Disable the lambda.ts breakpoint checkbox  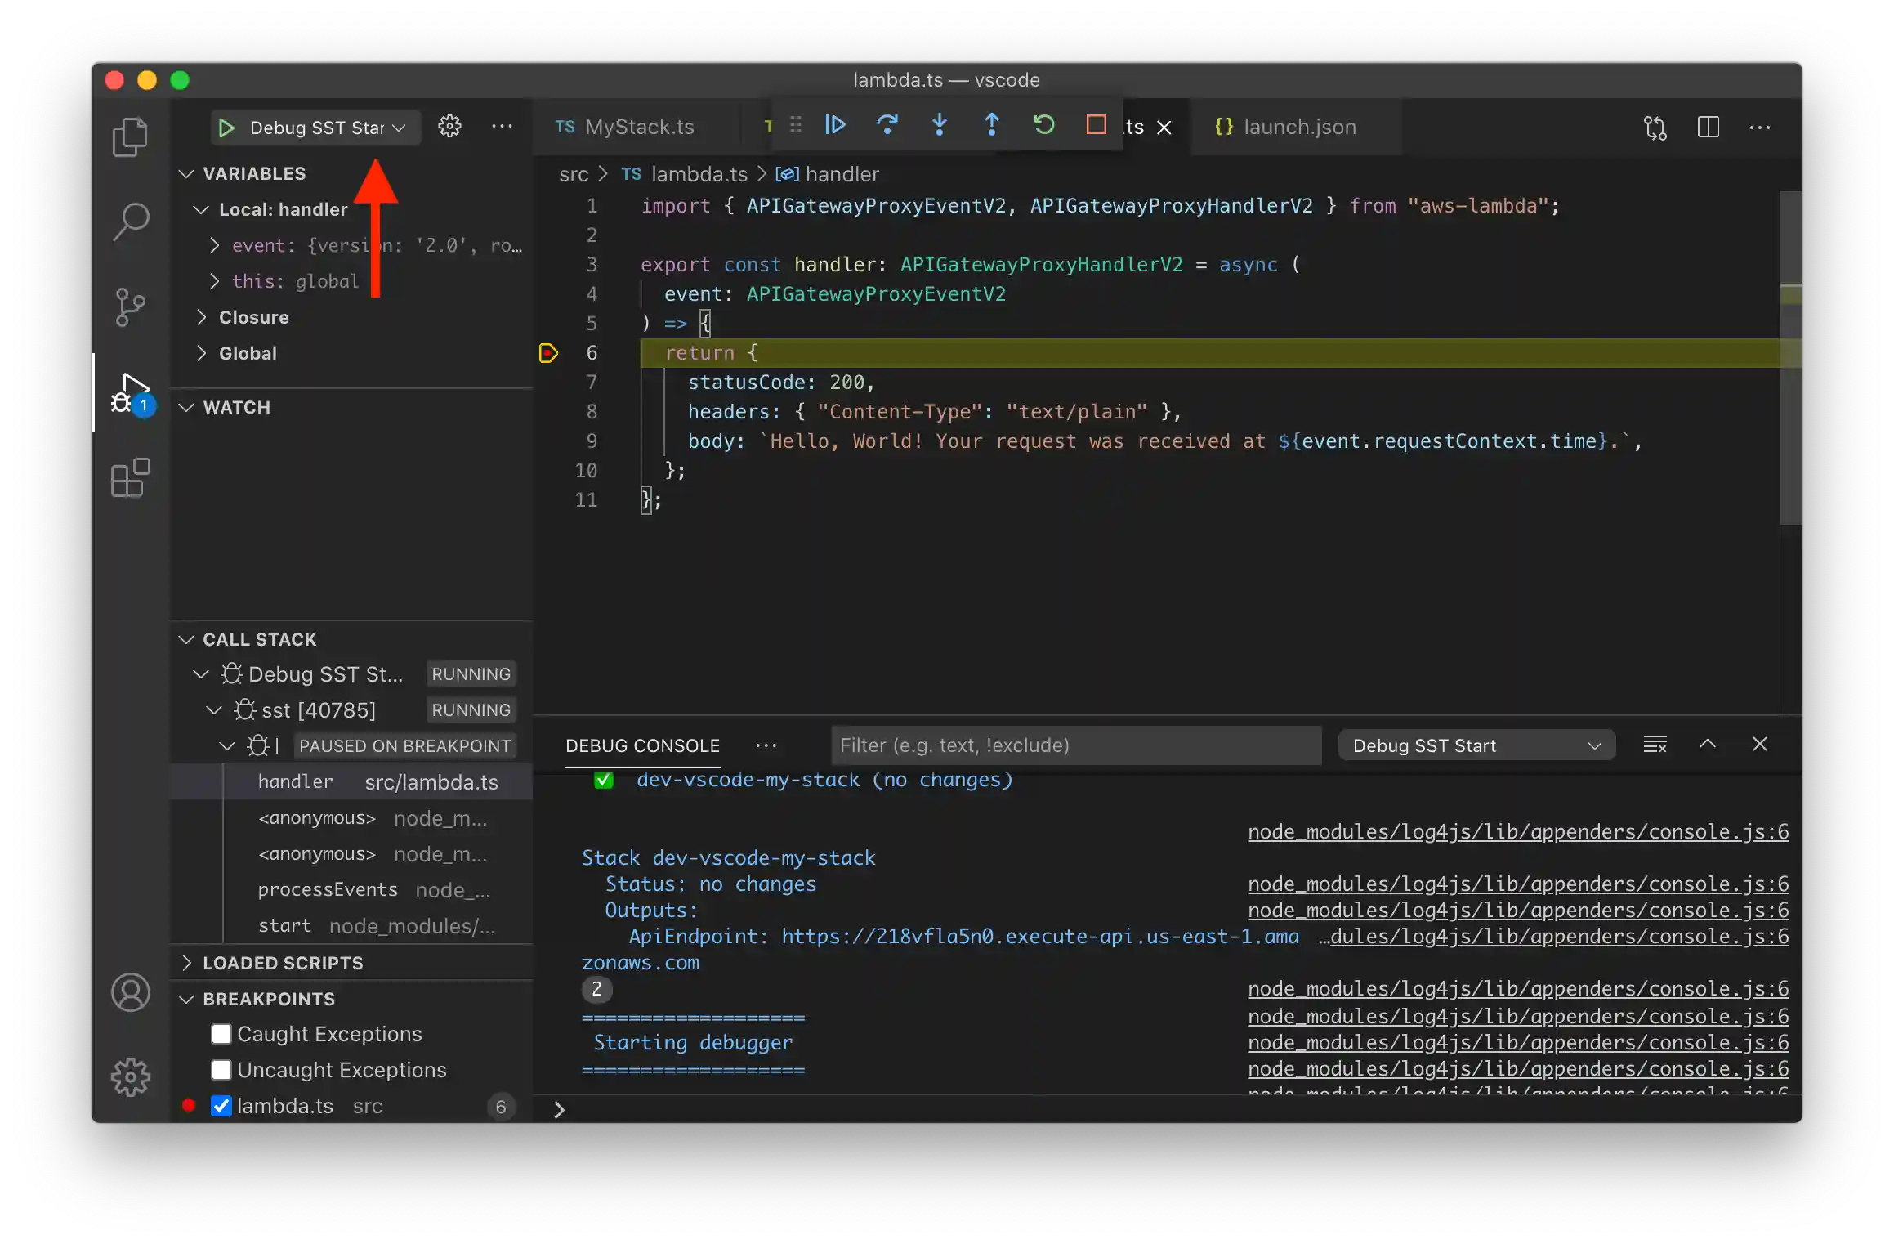221,1106
